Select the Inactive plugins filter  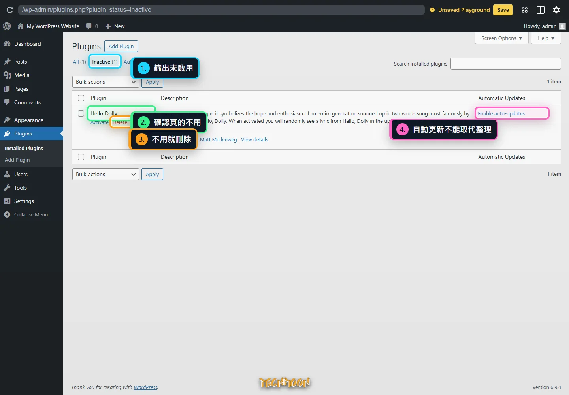105,62
